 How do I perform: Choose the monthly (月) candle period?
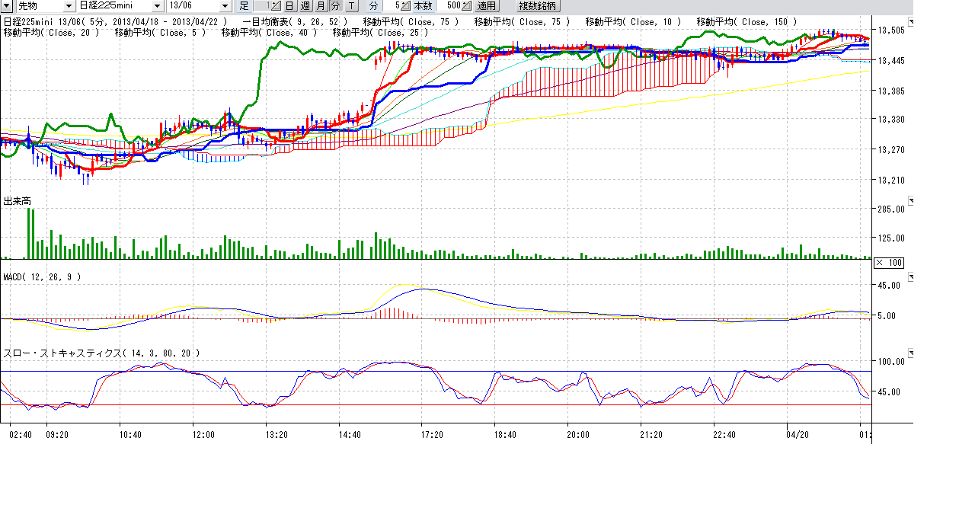coord(321,5)
